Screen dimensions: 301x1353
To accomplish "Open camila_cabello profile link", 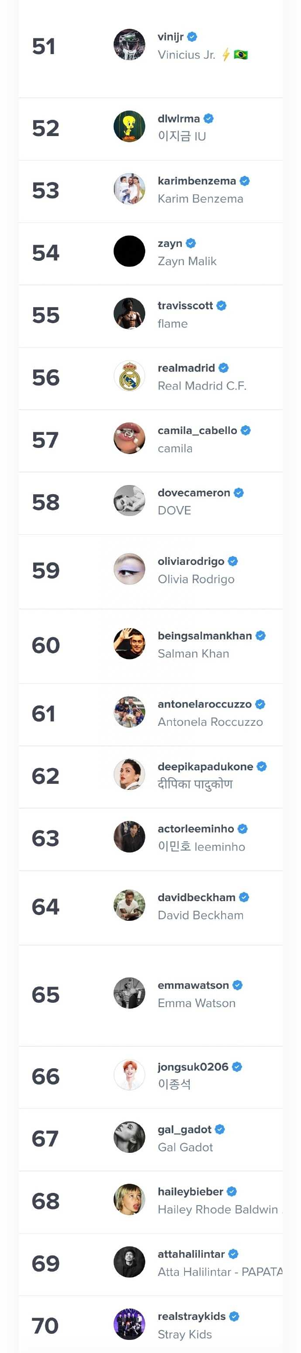I will tap(197, 430).
